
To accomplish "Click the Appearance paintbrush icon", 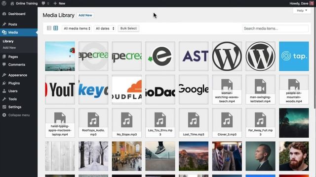I will click(x=4, y=75).
